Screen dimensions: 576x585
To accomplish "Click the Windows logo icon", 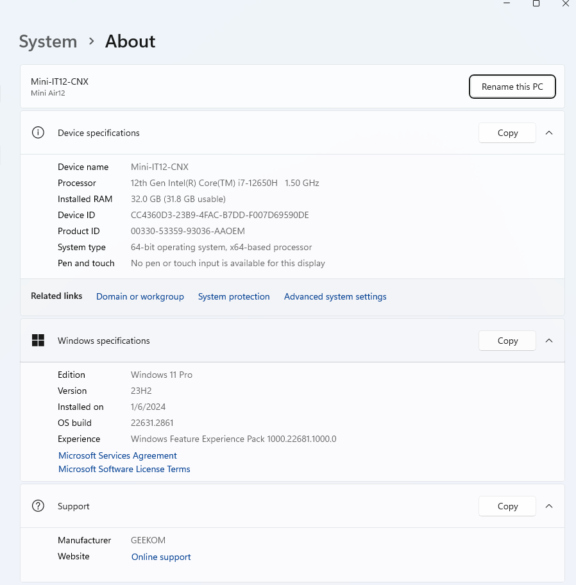I will [38, 340].
